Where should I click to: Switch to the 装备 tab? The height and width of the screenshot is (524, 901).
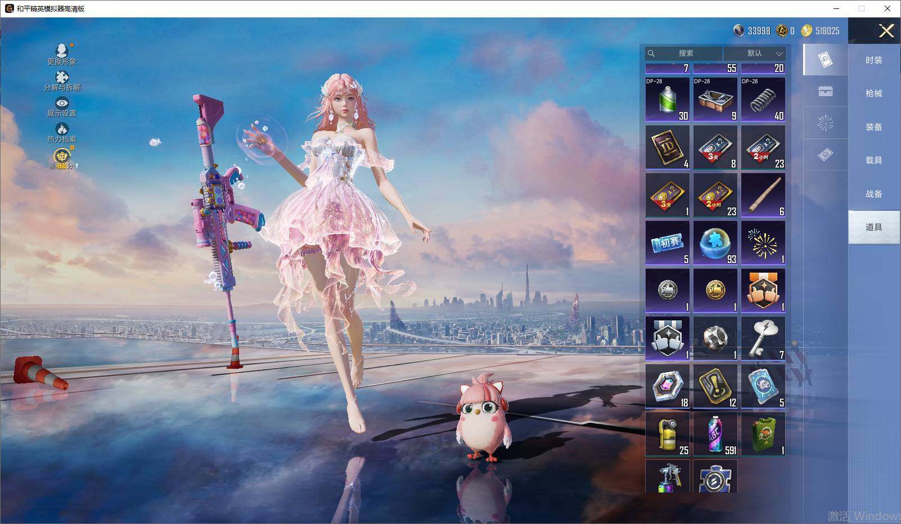874,127
